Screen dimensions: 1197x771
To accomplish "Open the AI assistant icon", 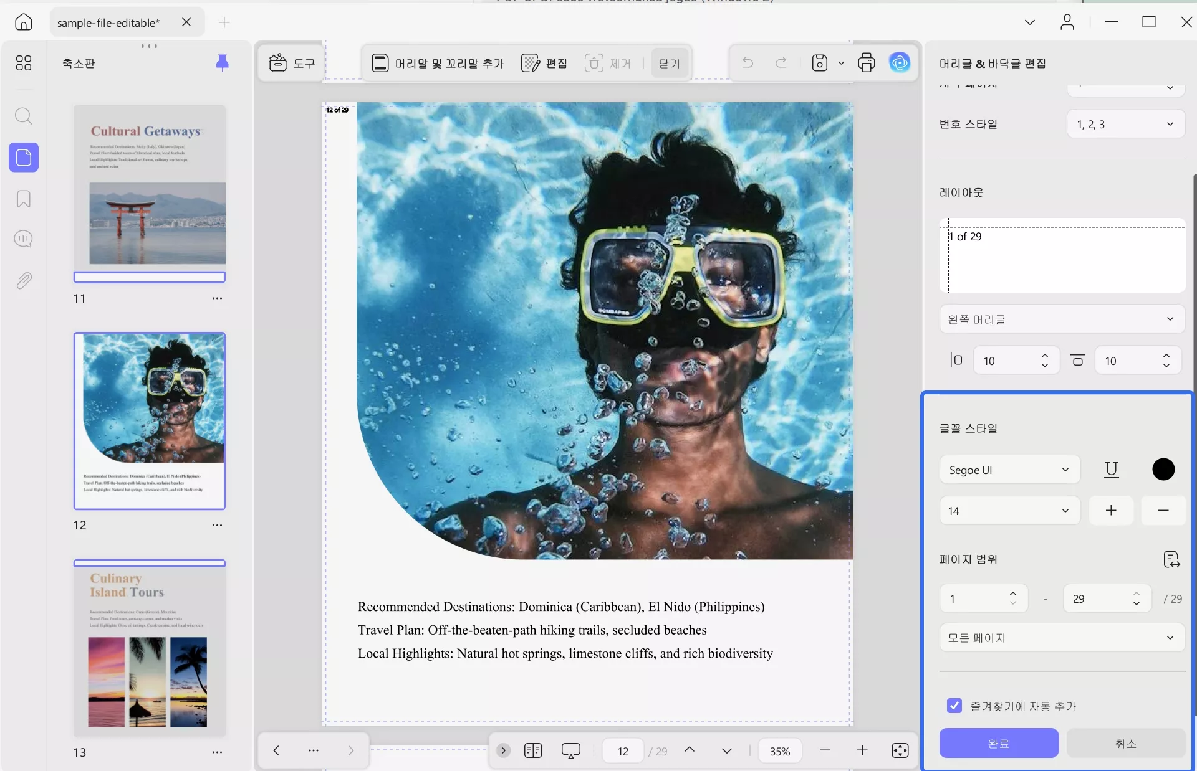I will tap(900, 63).
